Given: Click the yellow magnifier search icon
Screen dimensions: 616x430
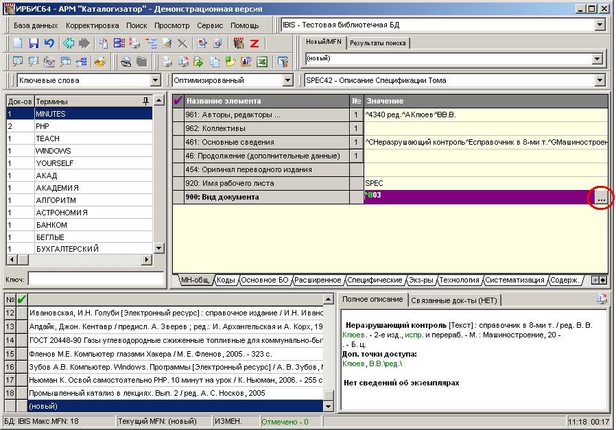Looking at the screenshot, I should click(x=100, y=62).
